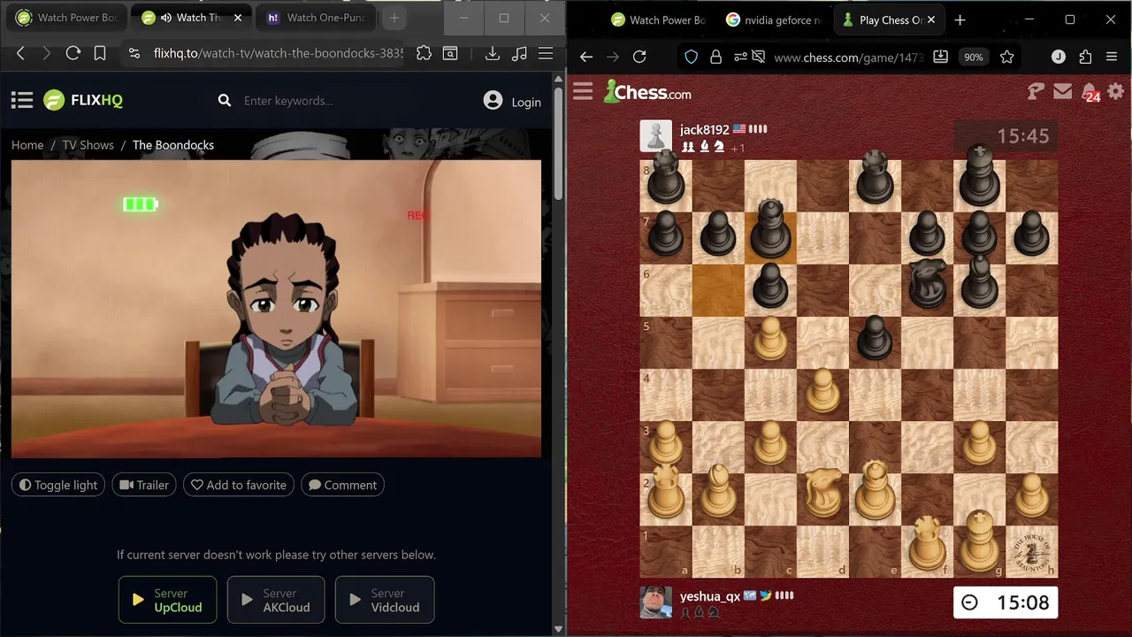Viewport: 1132px width, 637px height.
Task: Click the padlock site info icon
Action: pyautogui.click(x=715, y=57)
